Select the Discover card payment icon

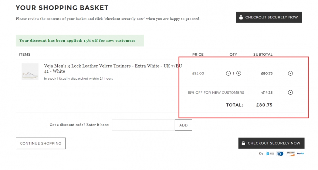[291, 154]
